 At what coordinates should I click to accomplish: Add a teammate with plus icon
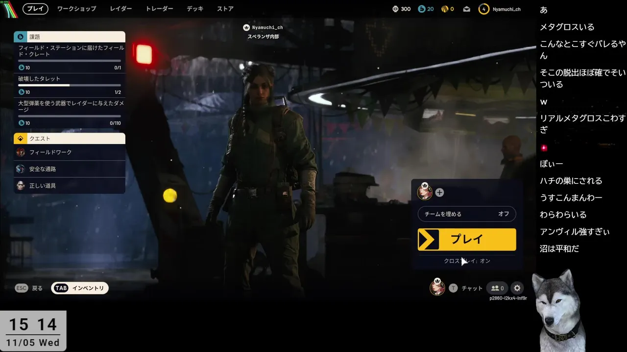click(439, 193)
